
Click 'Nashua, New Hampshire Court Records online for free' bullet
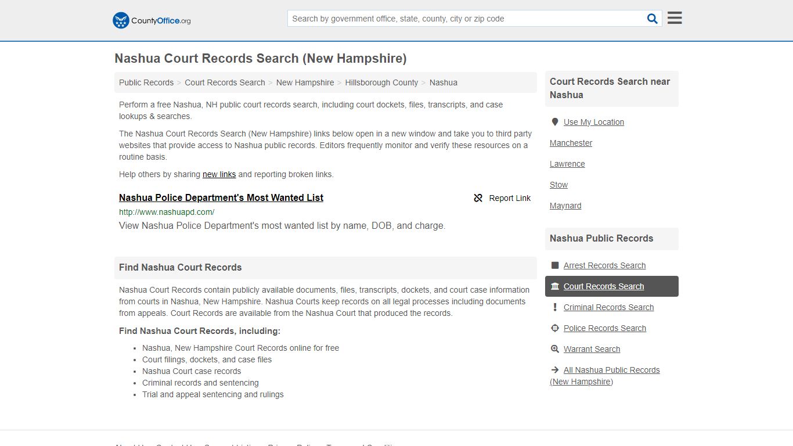point(241,348)
